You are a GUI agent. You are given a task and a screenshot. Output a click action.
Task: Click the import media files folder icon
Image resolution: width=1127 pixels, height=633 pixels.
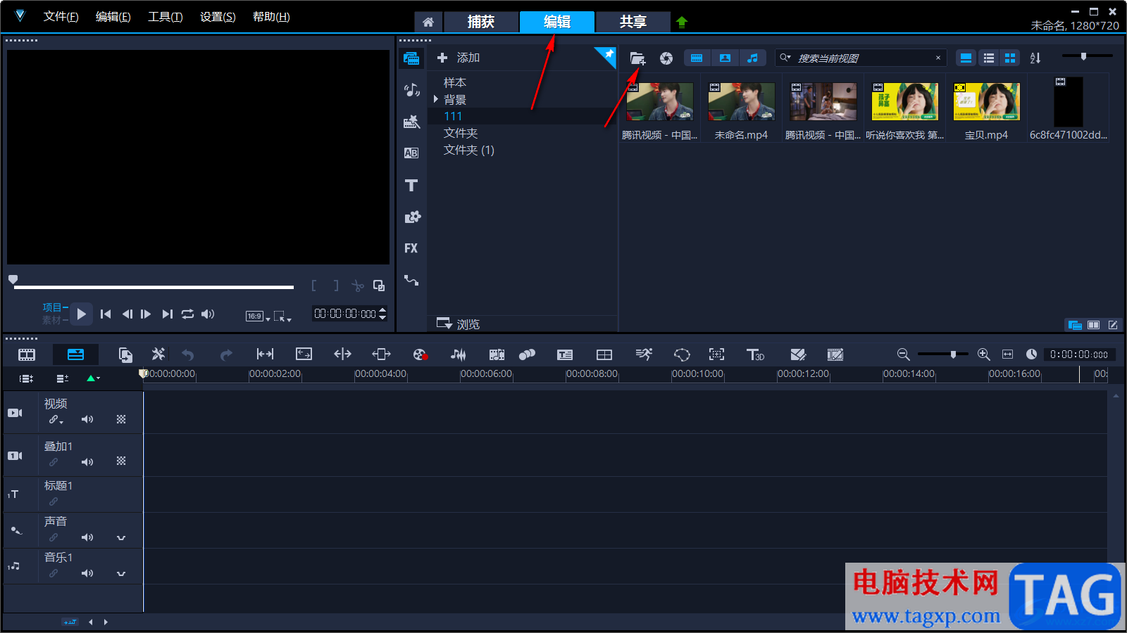click(637, 58)
